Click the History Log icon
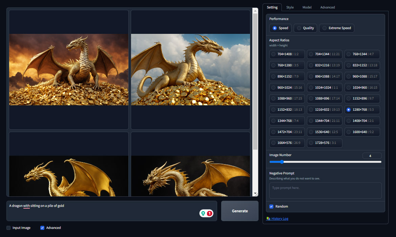The height and width of the screenshot is (237, 396). pyautogui.click(x=268, y=218)
